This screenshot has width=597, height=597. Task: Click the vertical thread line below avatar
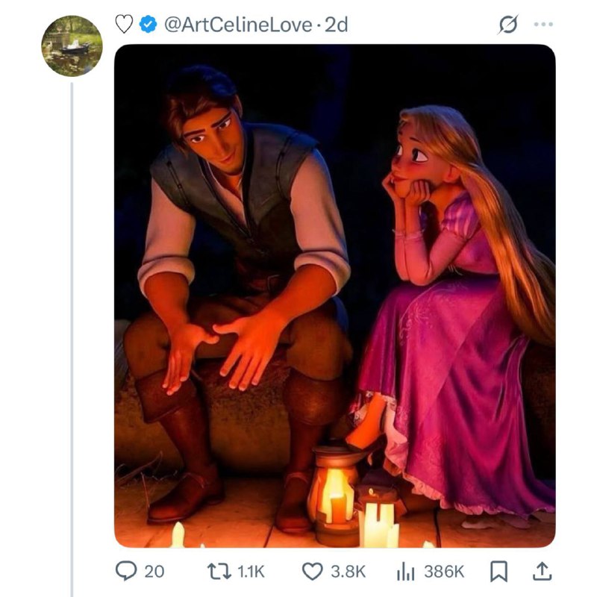tap(72, 336)
